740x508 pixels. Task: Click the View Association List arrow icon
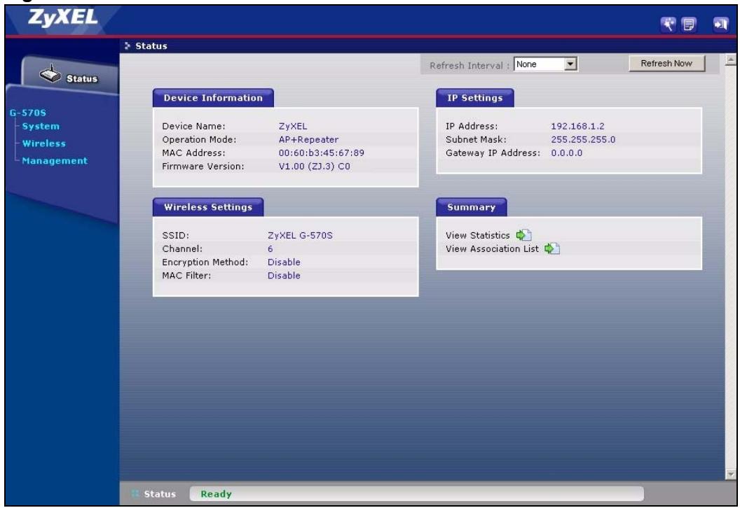[x=552, y=248]
